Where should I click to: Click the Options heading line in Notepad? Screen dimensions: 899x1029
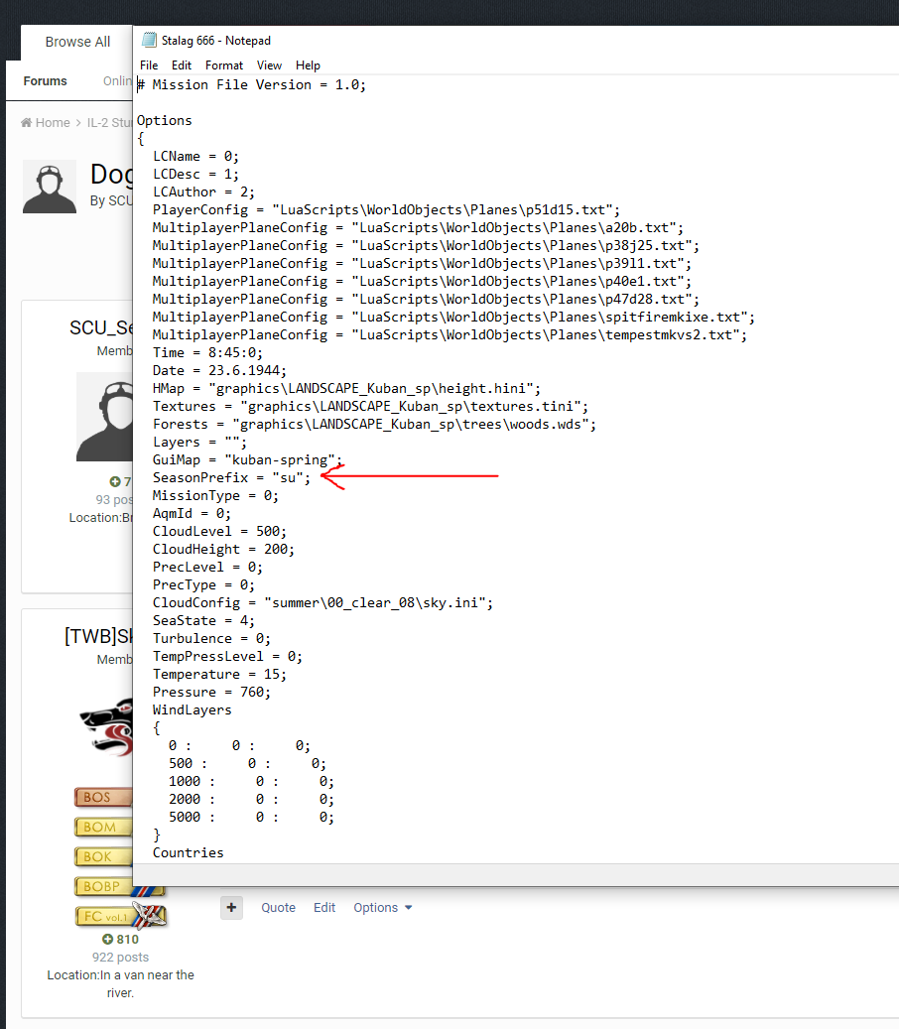[x=164, y=121]
